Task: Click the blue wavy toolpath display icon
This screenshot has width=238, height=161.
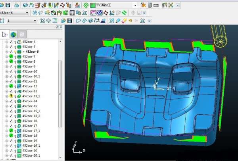Action: [x=100, y=13]
